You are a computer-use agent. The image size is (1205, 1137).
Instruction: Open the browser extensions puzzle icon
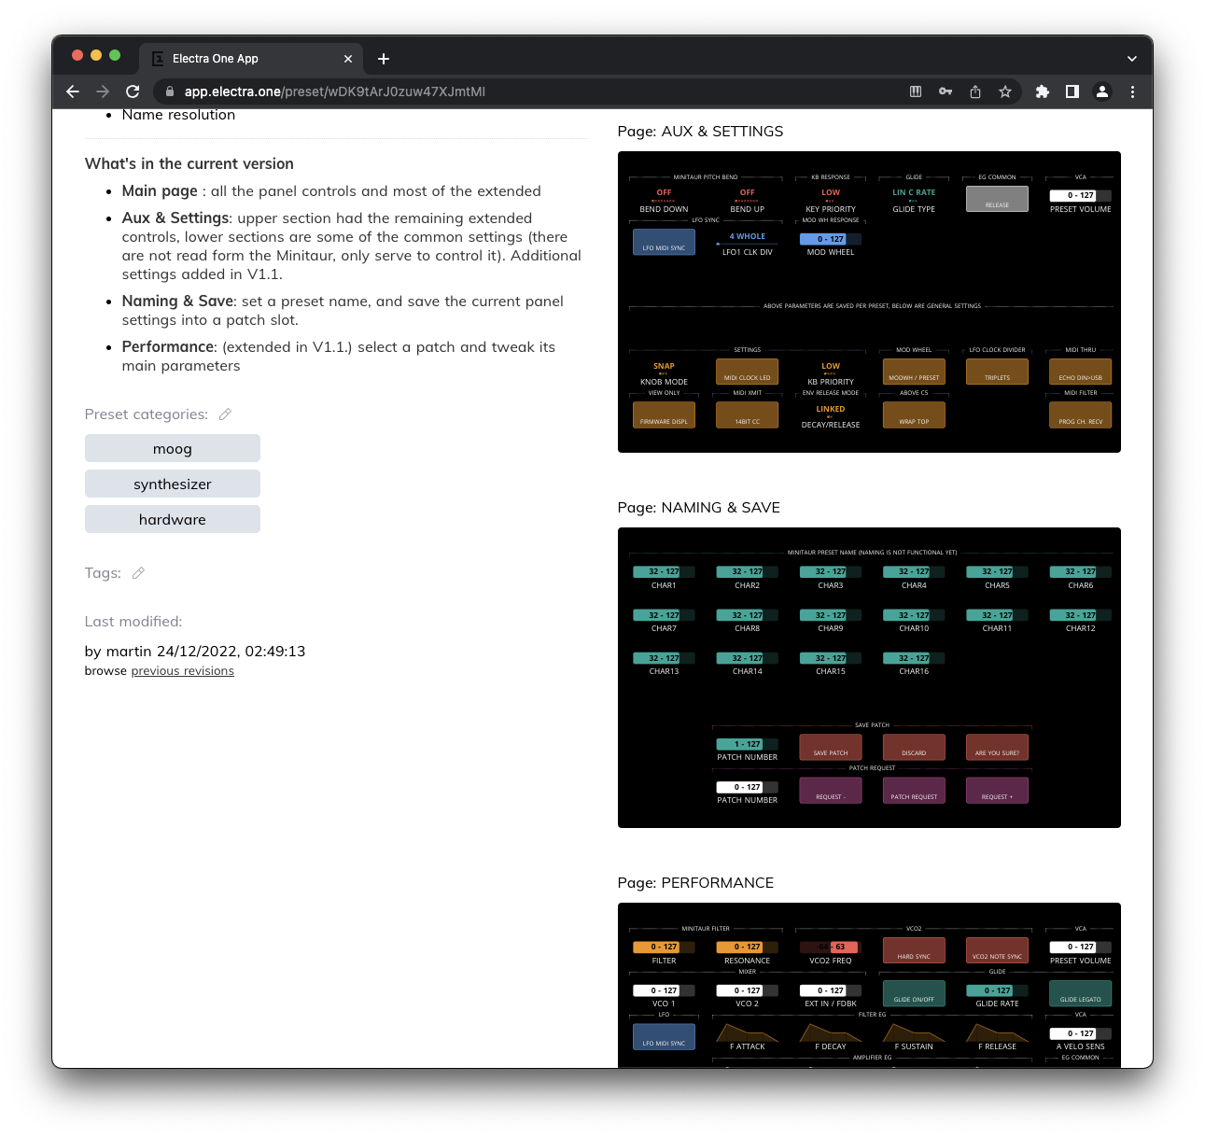tap(1043, 91)
